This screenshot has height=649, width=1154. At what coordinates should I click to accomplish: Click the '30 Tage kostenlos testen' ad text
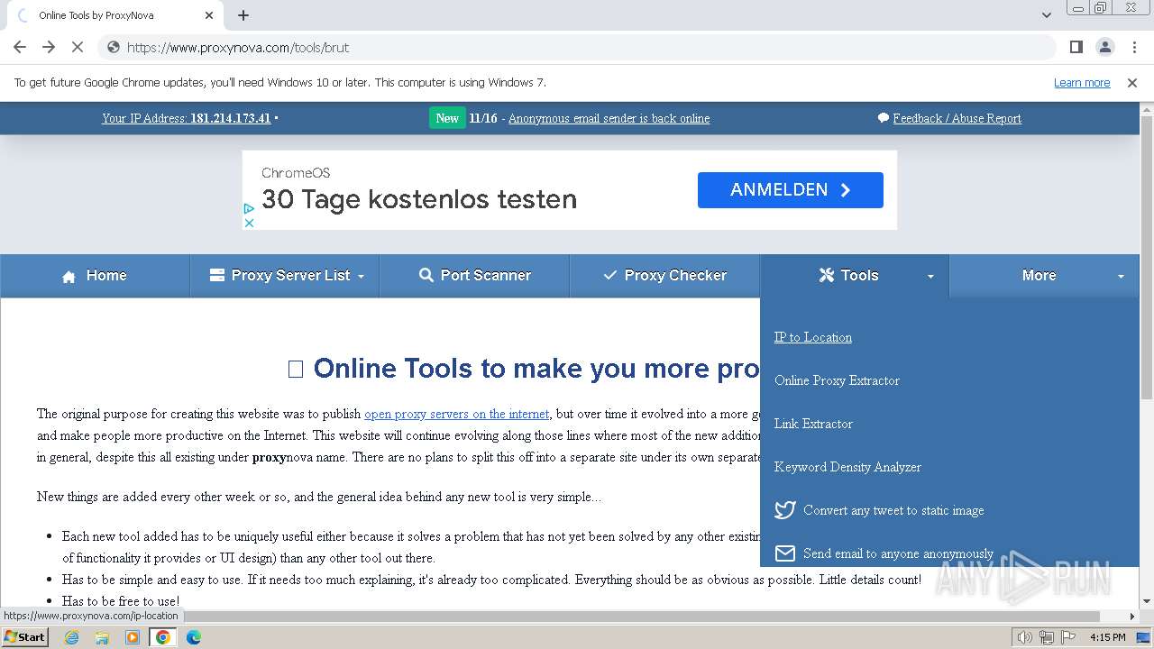(419, 199)
